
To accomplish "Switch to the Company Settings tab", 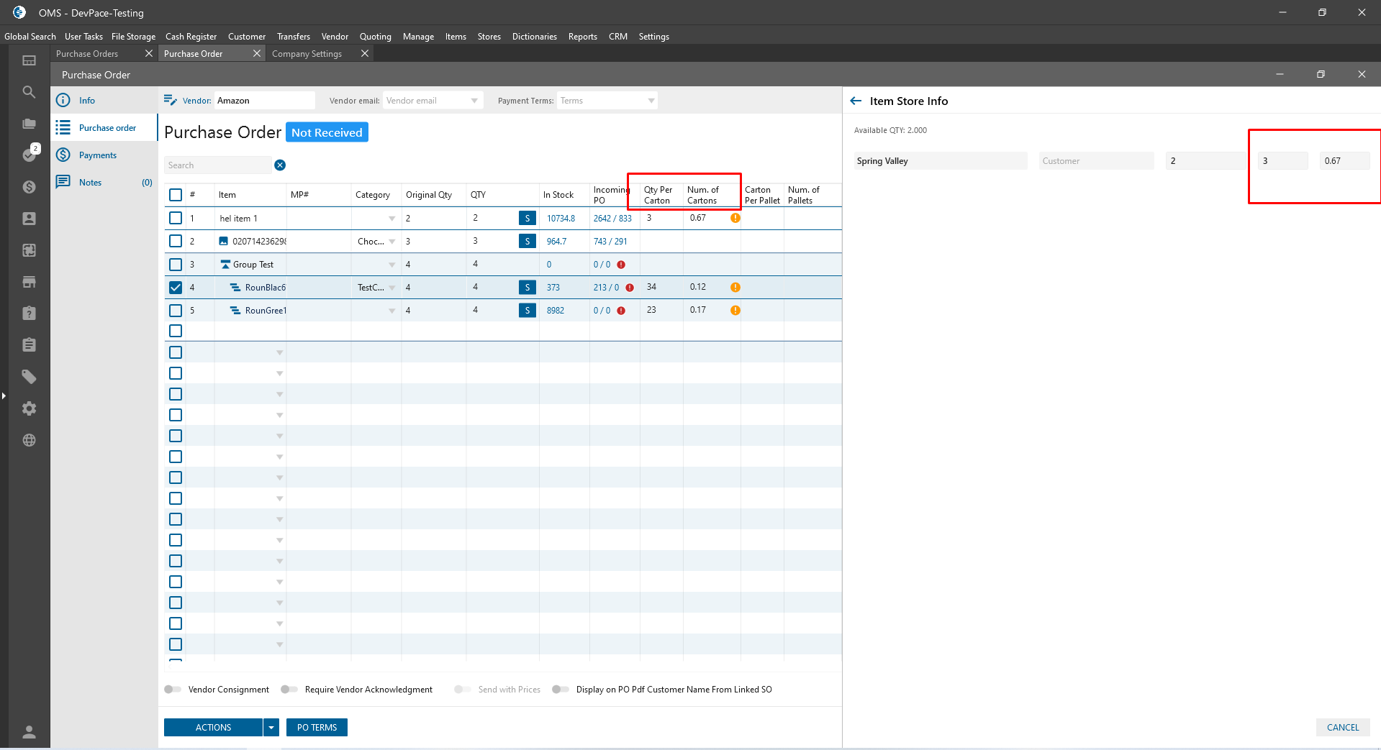I will coord(307,54).
